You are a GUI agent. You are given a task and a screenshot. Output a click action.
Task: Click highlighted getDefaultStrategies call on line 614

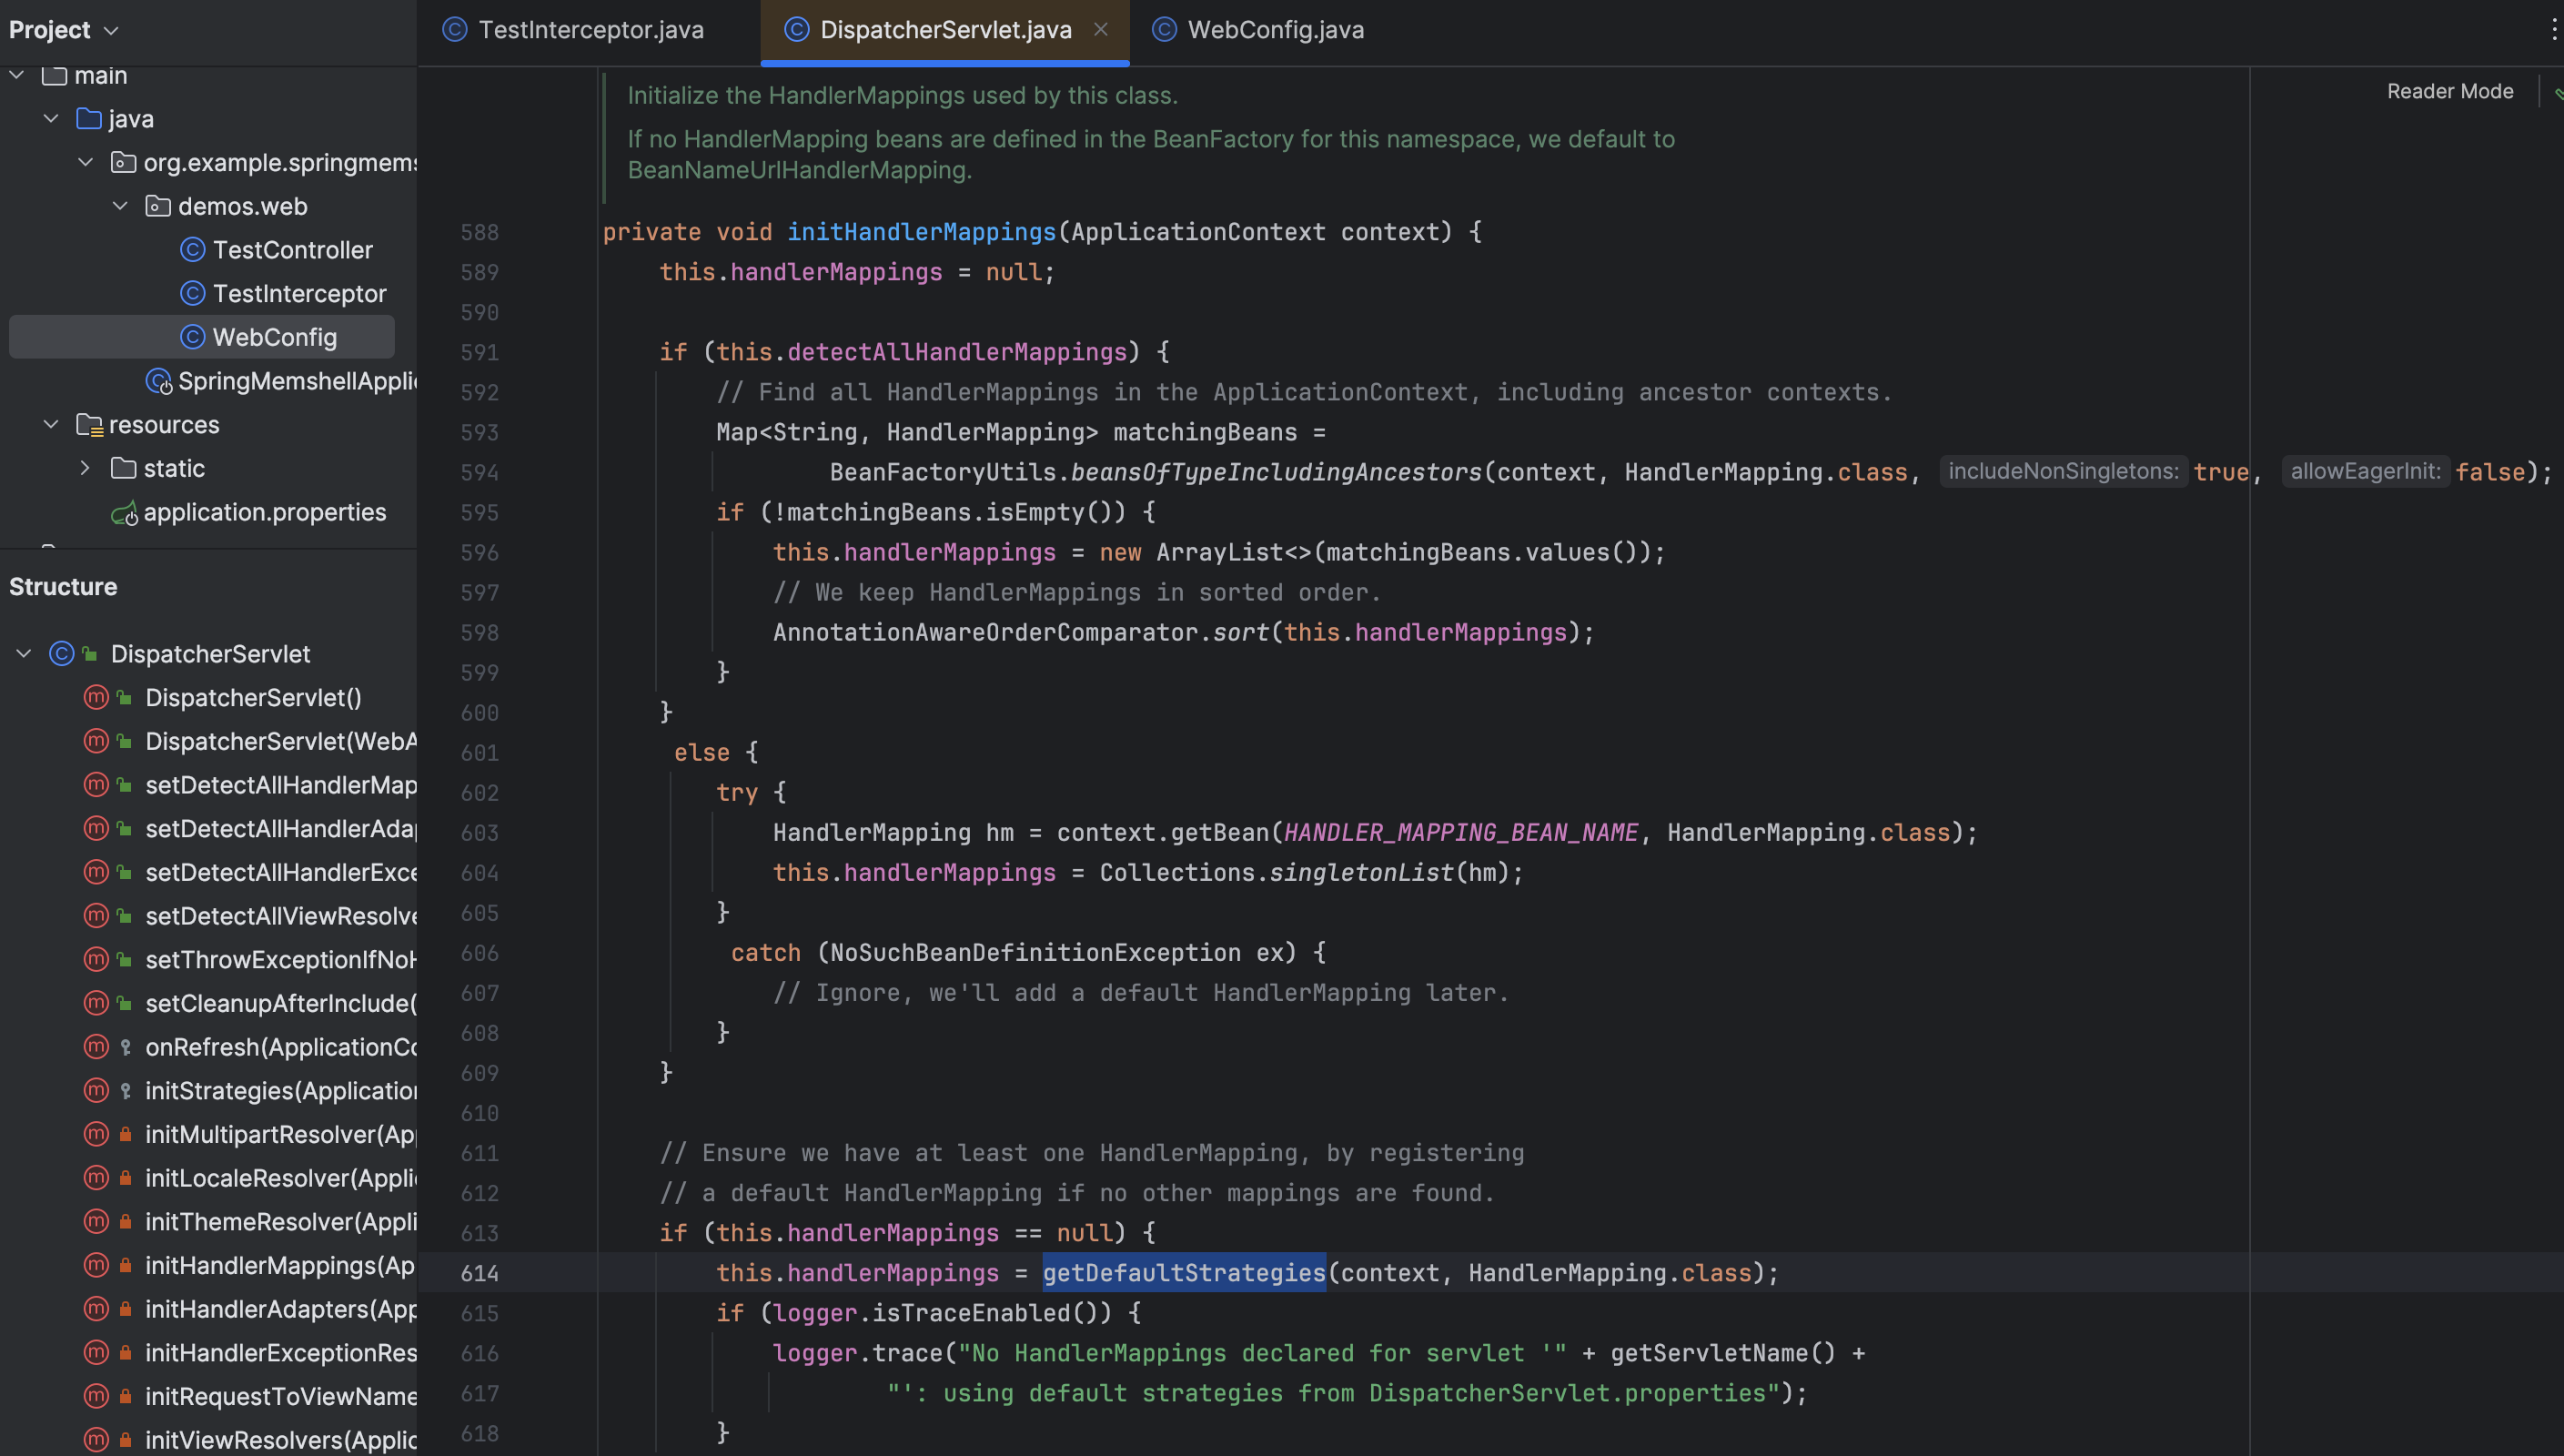[1184, 1273]
